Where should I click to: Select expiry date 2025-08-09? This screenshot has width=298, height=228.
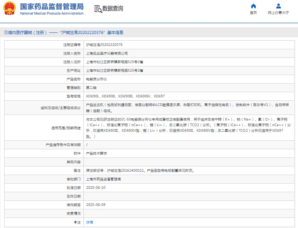(x=96, y=205)
